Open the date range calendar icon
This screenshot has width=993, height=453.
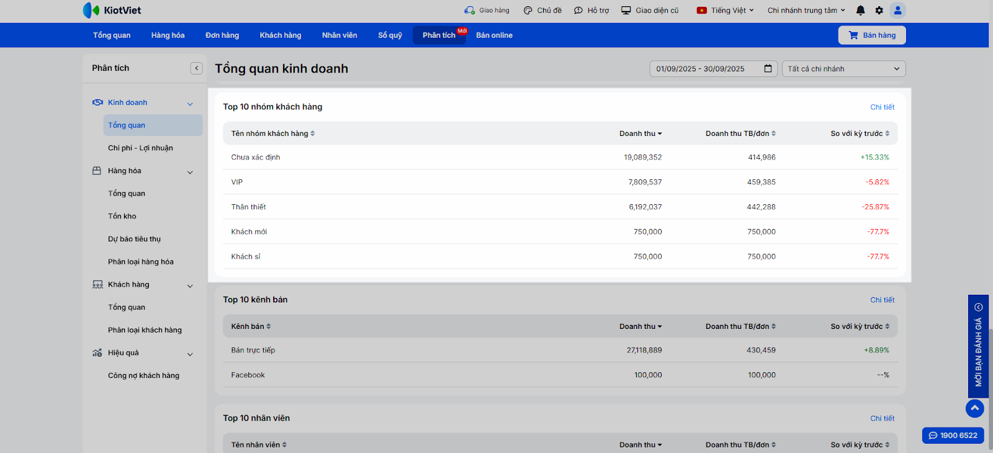tap(768, 69)
